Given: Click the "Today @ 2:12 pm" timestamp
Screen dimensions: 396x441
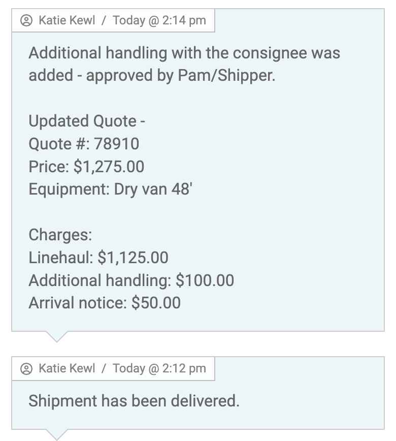Looking at the screenshot, I should [x=159, y=368].
